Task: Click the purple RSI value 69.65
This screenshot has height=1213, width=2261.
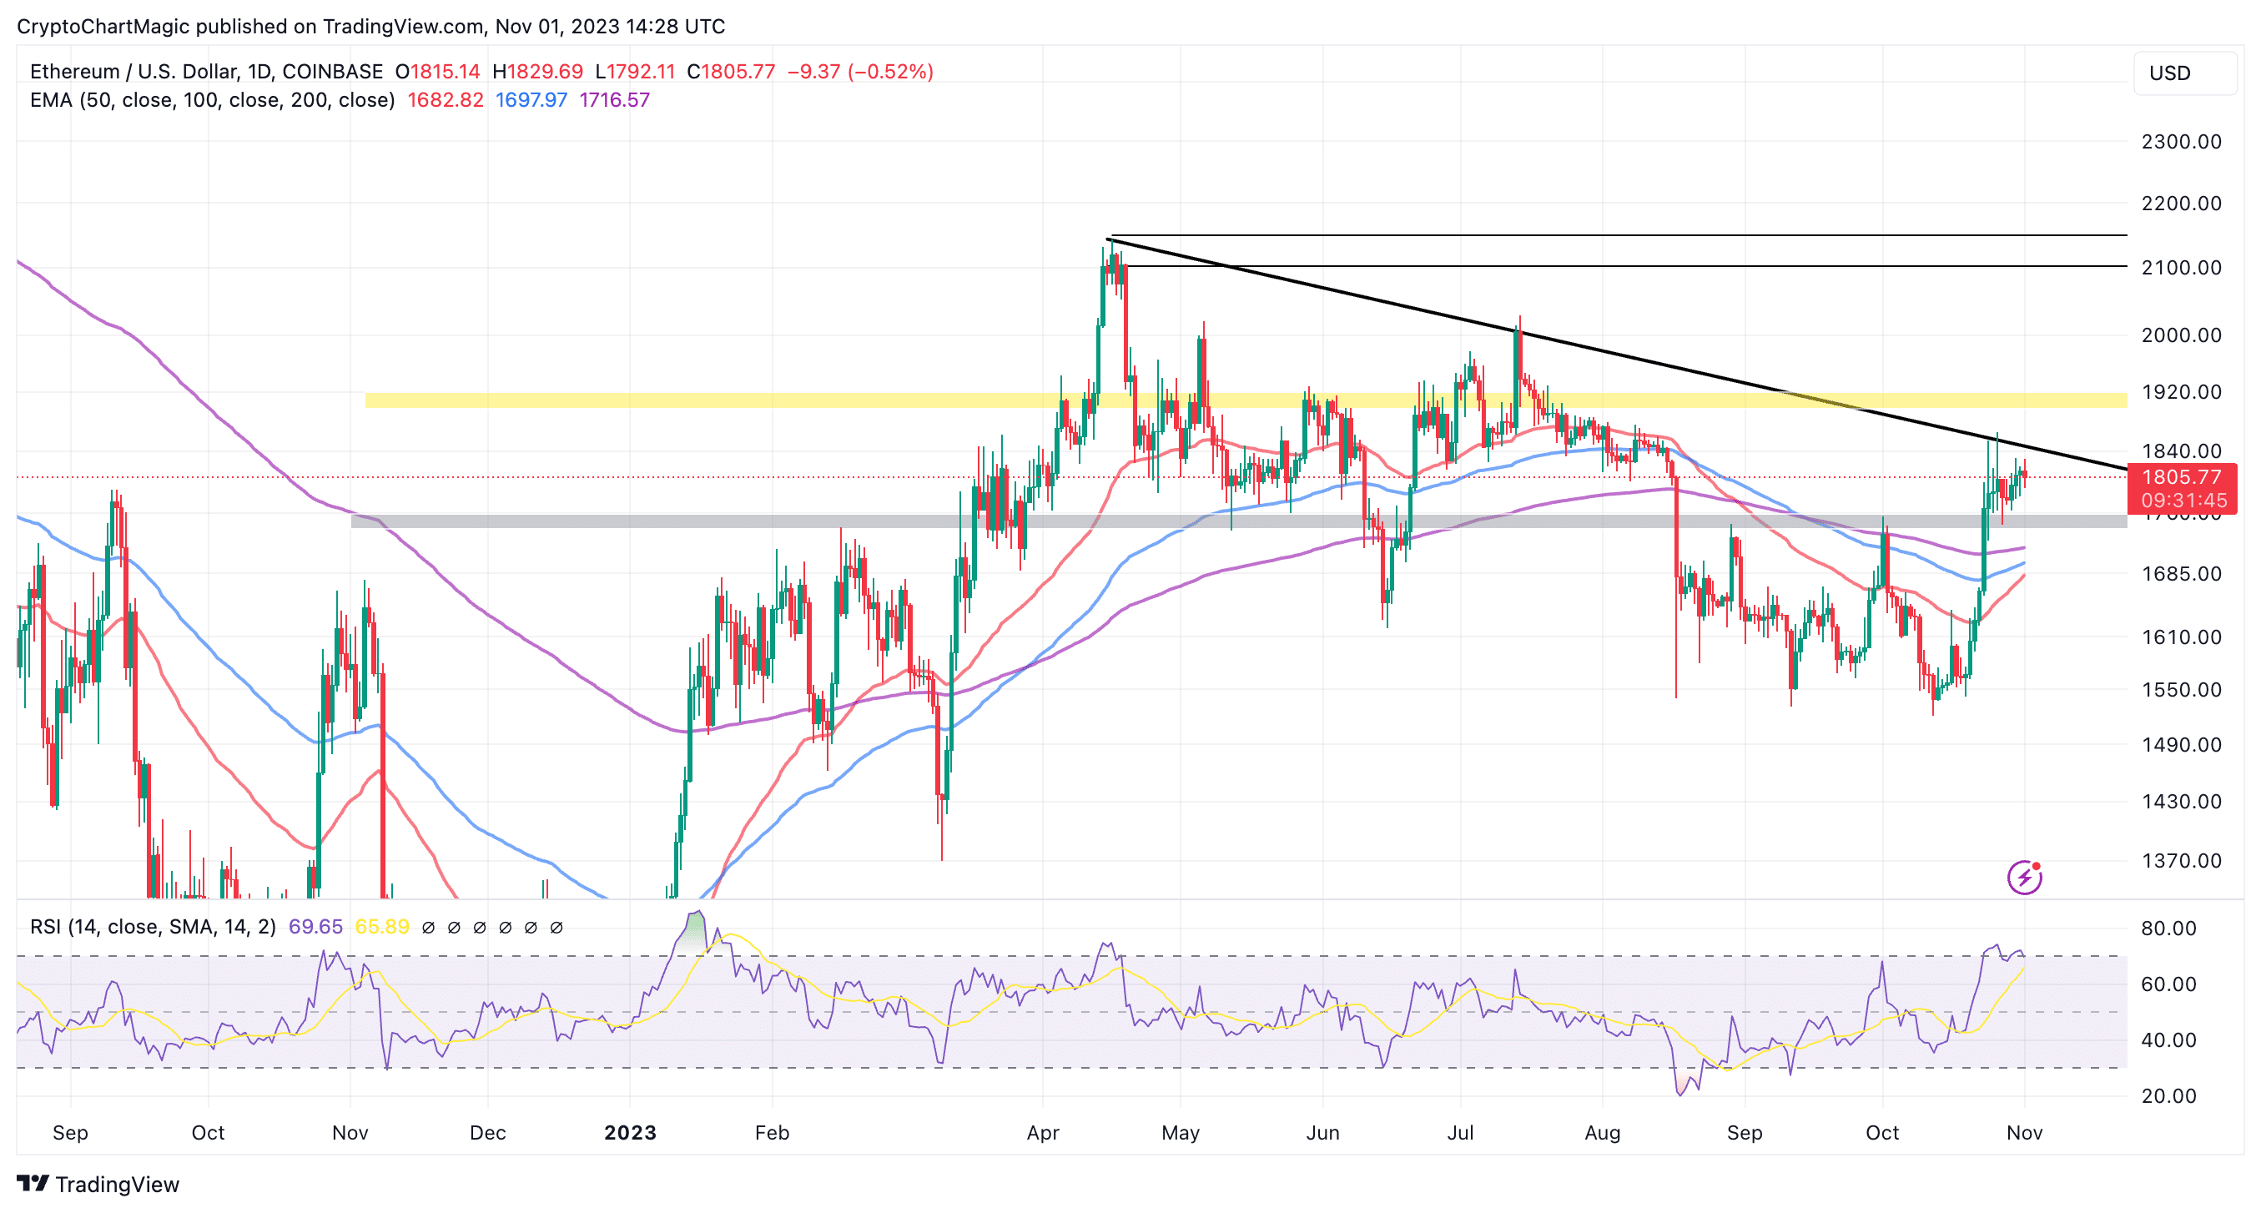Action: pyautogui.click(x=315, y=927)
